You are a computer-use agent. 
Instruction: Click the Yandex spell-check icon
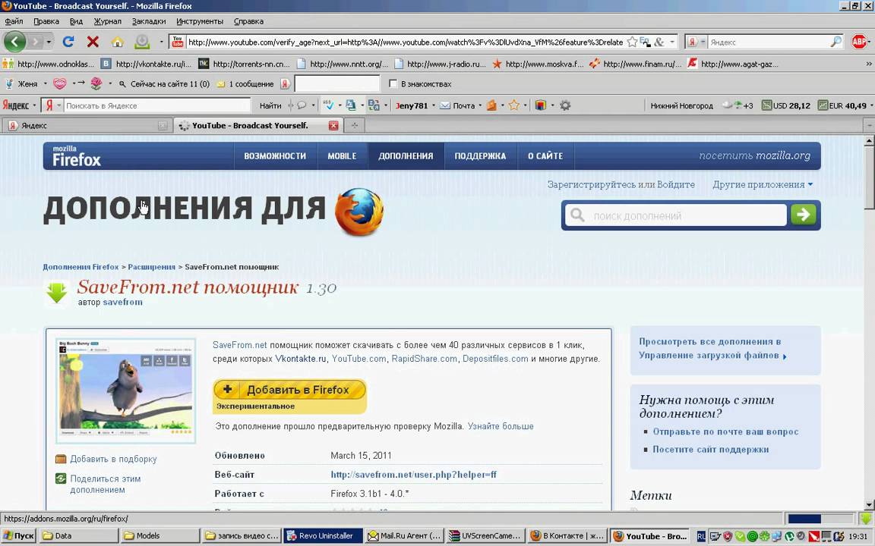tap(328, 105)
